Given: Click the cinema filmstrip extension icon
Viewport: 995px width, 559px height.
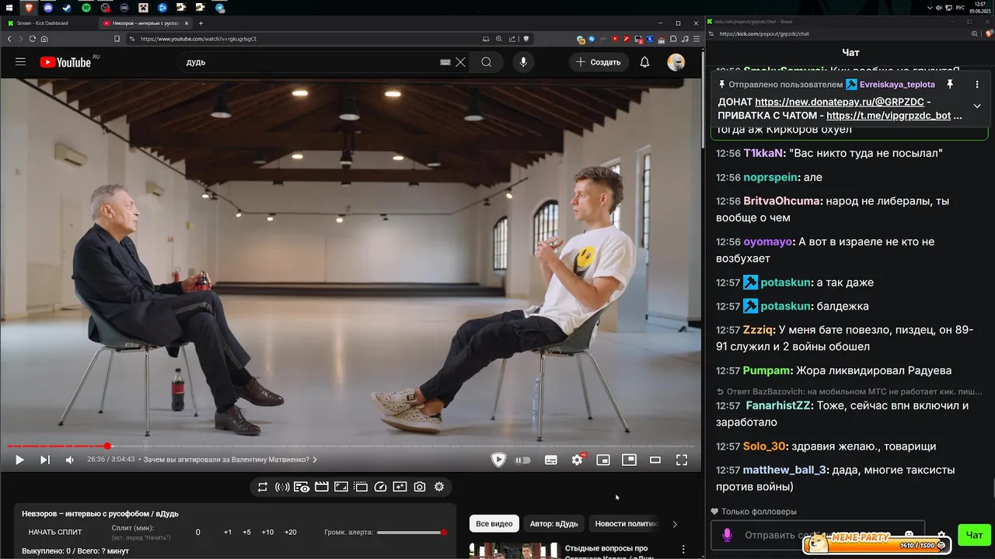Looking at the screenshot, I should tap(321, 487).
